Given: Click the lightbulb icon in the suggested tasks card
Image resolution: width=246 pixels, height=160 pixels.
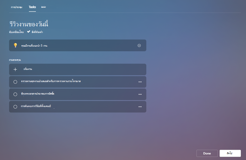Looking at the screenshot, I should pos(15,45).
